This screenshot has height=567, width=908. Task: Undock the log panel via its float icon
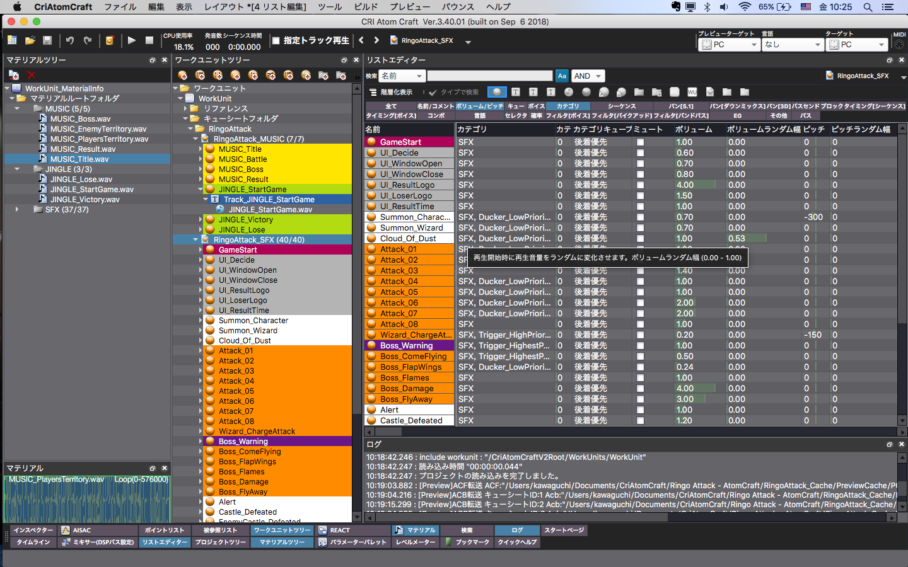click(x=890, y=444)
